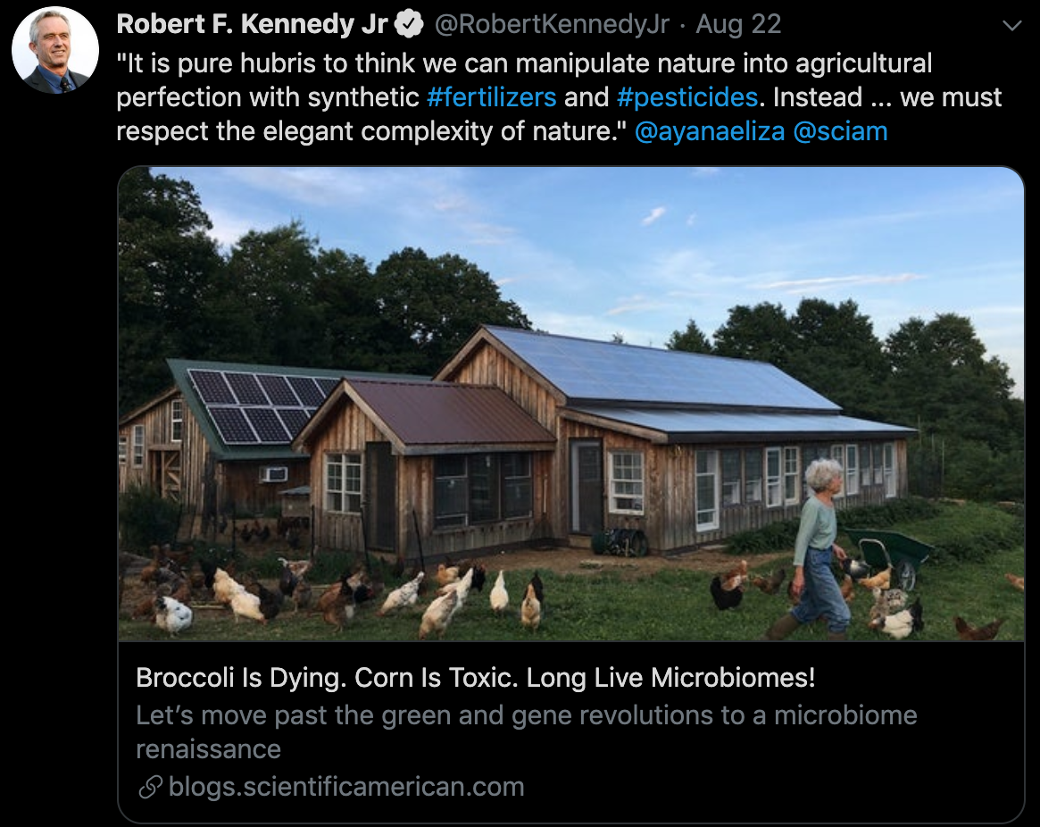This screenshot has width=1040, height=827.
Task: Visit the @sciam mention
Action: [x=840, y=132]
